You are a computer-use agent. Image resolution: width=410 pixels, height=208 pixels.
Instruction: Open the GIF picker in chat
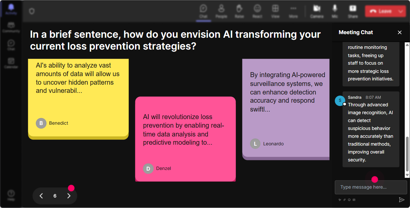354,199
